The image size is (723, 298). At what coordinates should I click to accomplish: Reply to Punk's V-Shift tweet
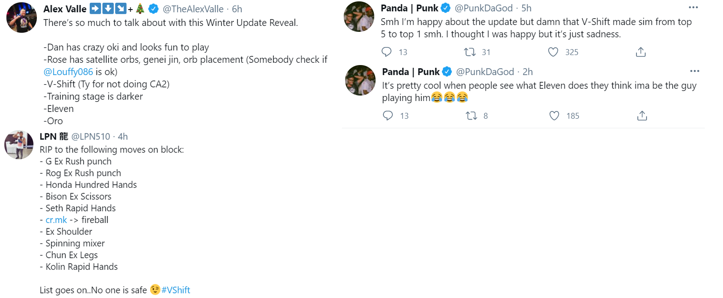click(387, 52)
